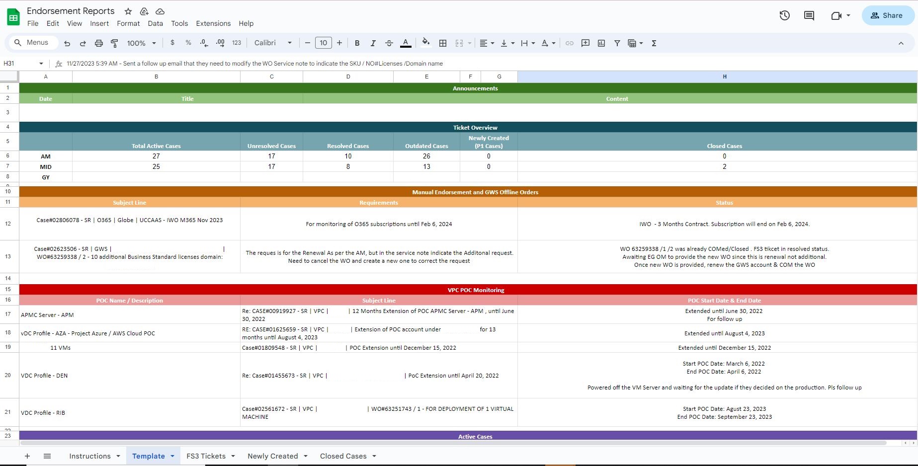Click the Move to folder icon

coord(144,11)
